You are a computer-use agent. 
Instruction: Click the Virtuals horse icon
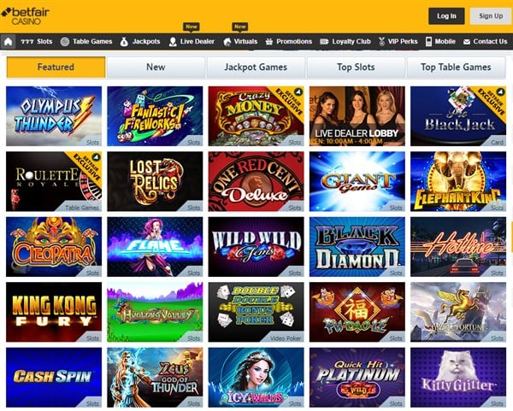tap(227, 42)
